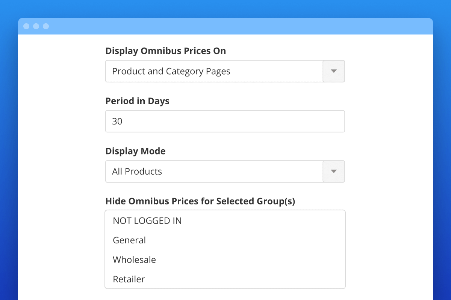
Task: Select NOT LOGGED IN in the groups list
Action: tap(147, 221)
